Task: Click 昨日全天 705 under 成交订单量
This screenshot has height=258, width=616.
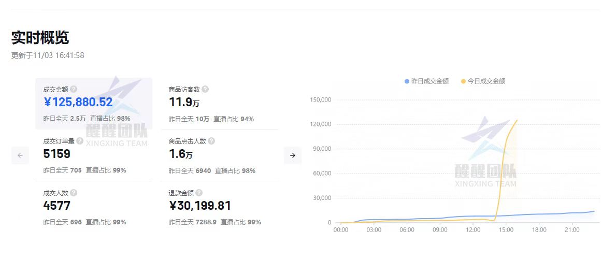Action: point(63,170)
